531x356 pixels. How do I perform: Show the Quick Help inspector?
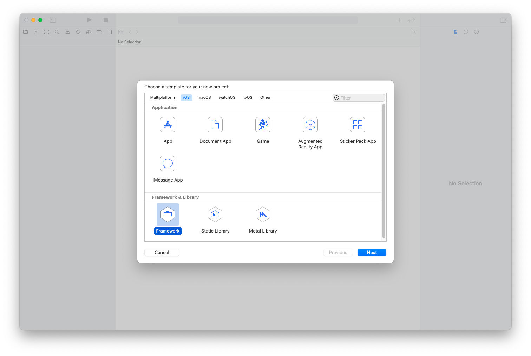476,32
